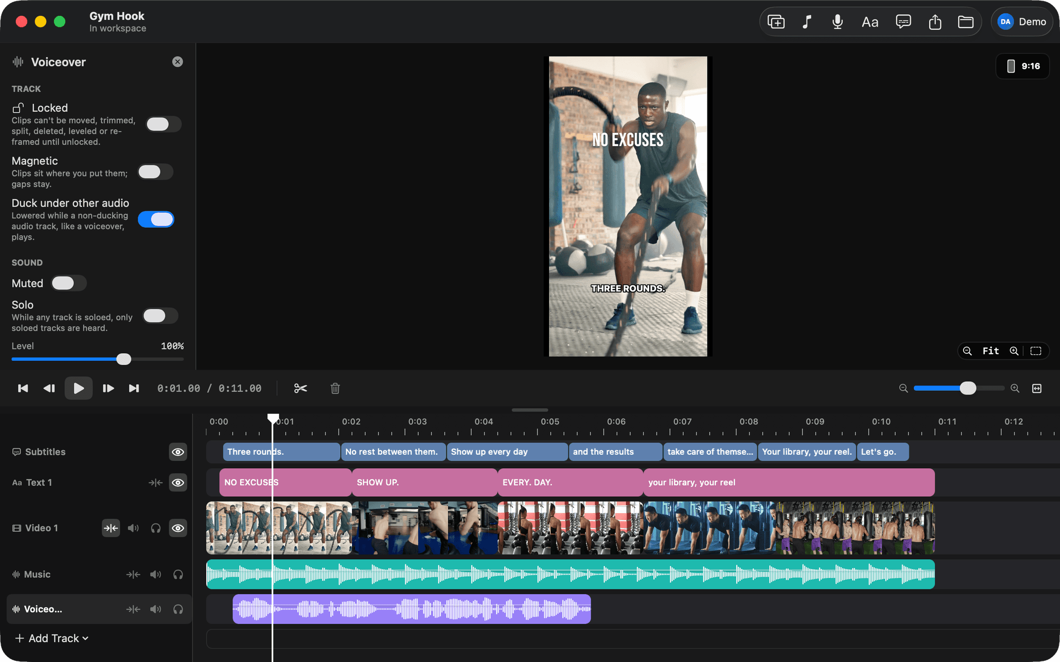Select the "No rest between them." subtitle
This screenshot has width=1060, height=662.
pyautogui.click(x=393, y=452)
